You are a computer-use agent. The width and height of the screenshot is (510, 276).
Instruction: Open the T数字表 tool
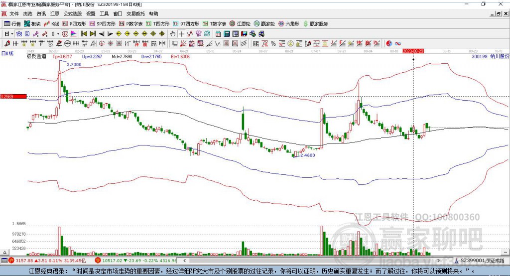pyautogui.click(x=214, y=24)
